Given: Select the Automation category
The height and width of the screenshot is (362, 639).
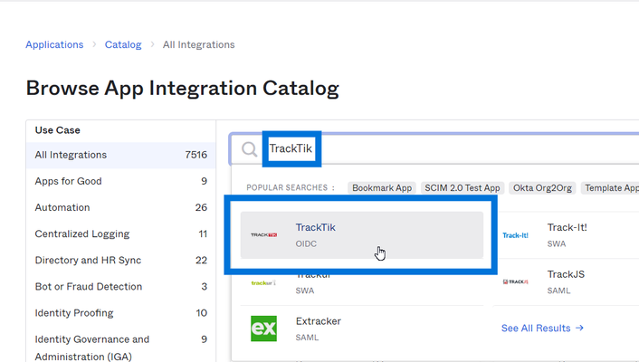Looking at the screenshot, I should click(x=120, y=207).
